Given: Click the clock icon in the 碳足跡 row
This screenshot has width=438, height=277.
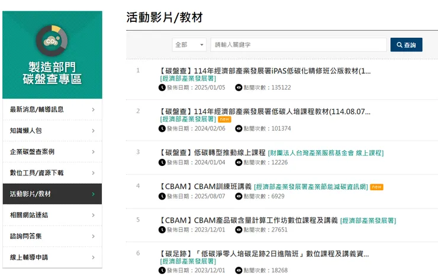Looking at the screenshot, I should (162, 271).
